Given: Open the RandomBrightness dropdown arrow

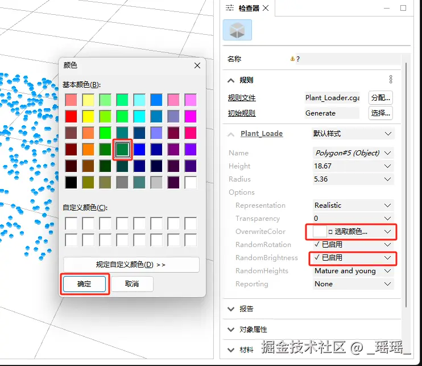Looking at the screenshot, I should click(x=387, y=258).
